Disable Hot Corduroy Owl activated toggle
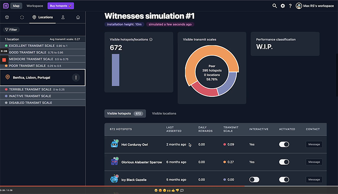Screen dimensions: 338x194 (284, 144)
